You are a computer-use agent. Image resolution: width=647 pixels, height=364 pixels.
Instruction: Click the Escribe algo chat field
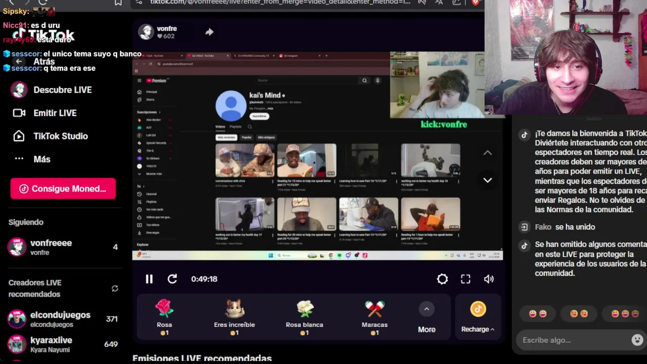pyautogui.click(x=574, y=340)
